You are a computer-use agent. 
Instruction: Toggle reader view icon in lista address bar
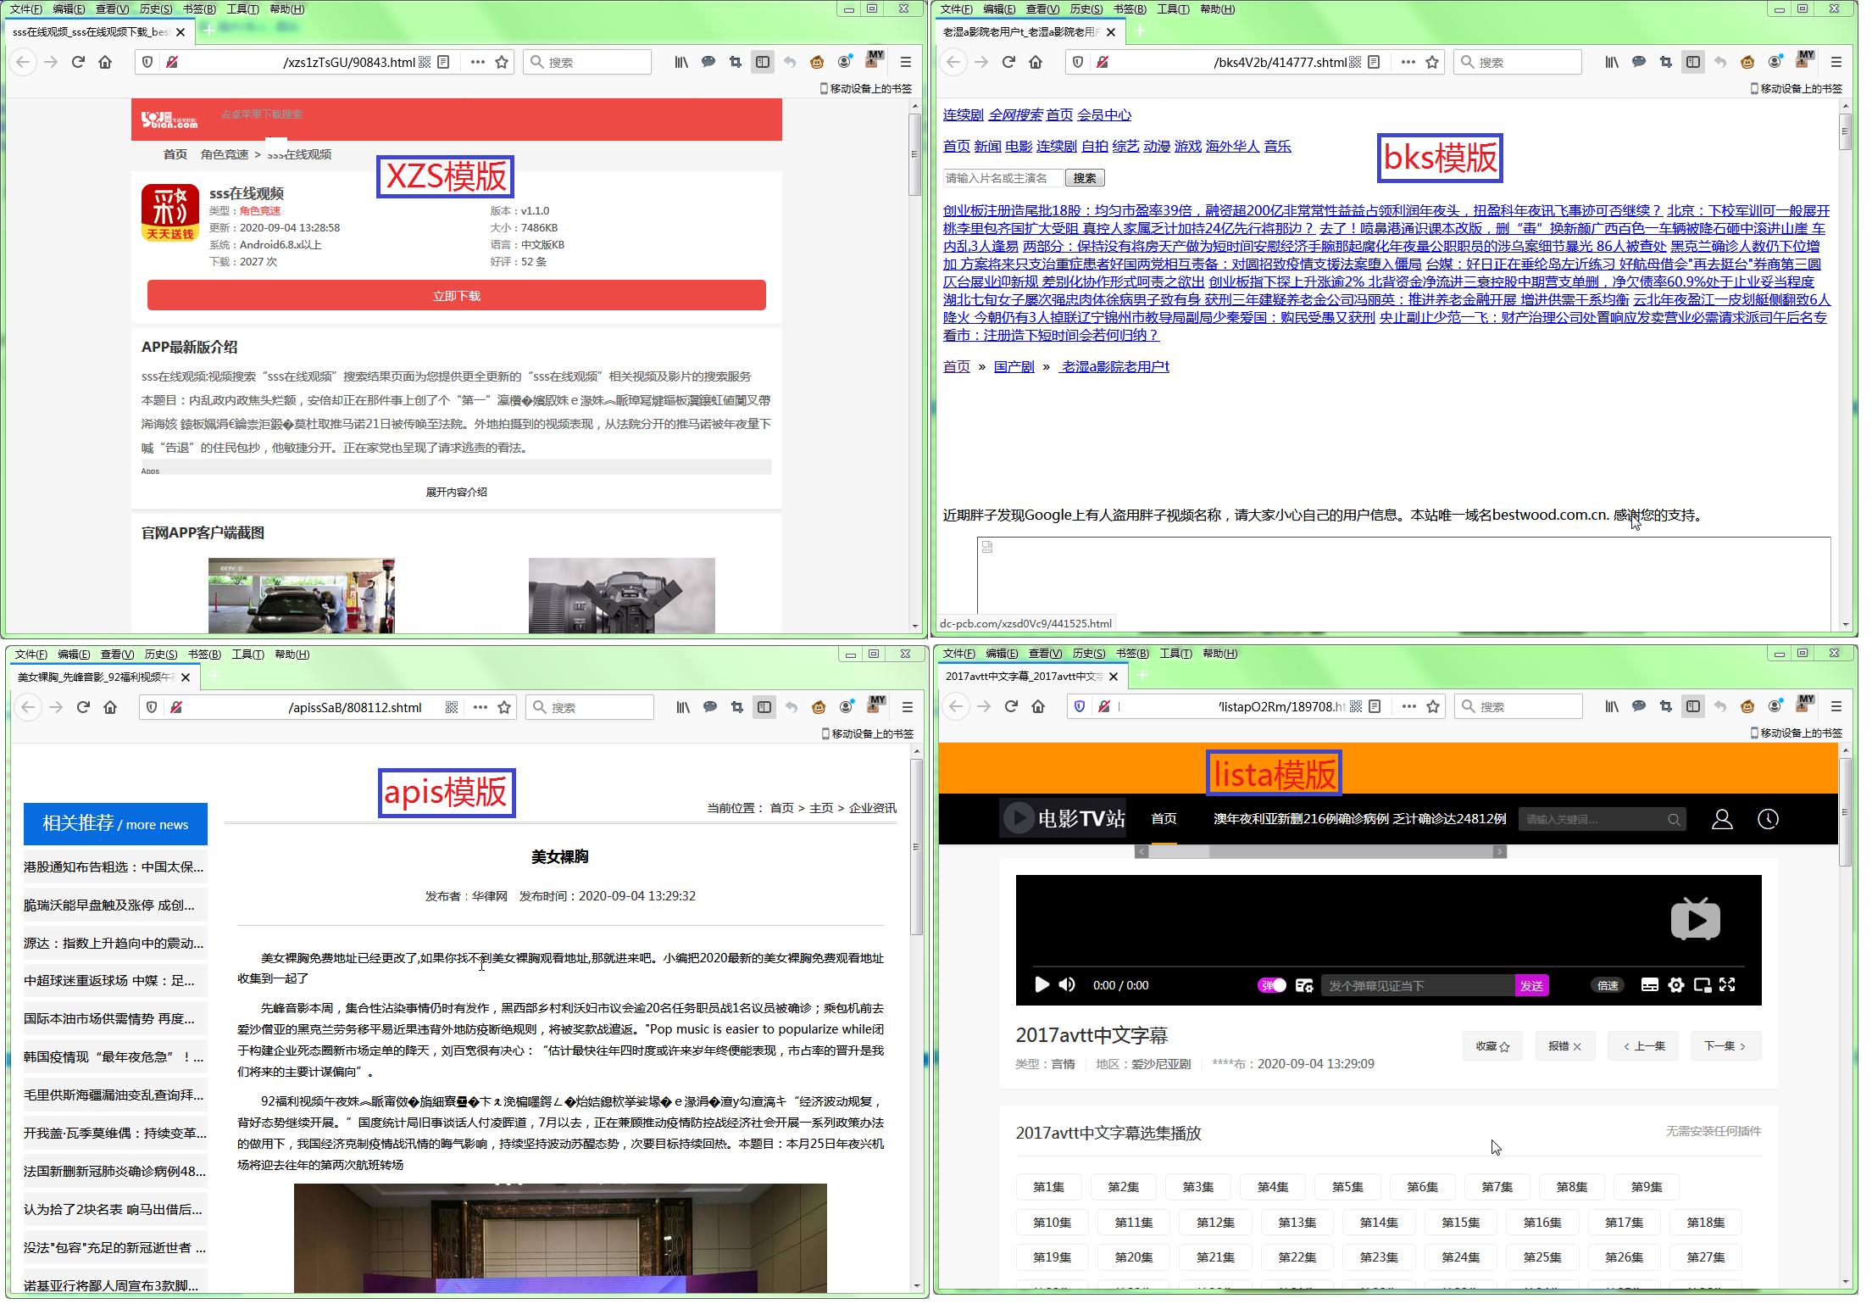point(1374,706)
